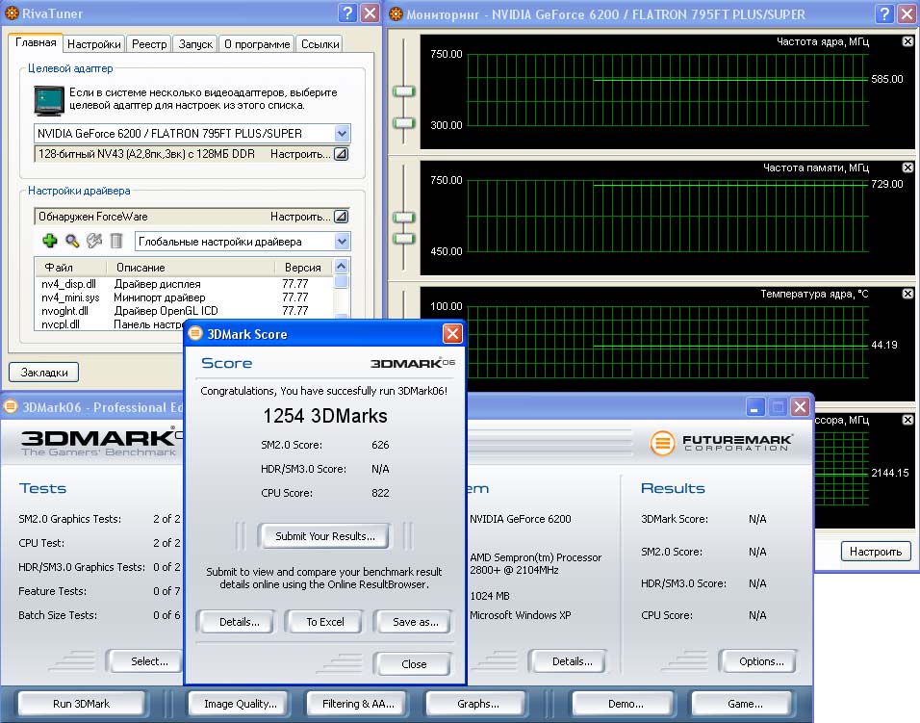Select nv4_mini.sys row in driver list
This screenshot has width=920, height=723.
(183, 297)
